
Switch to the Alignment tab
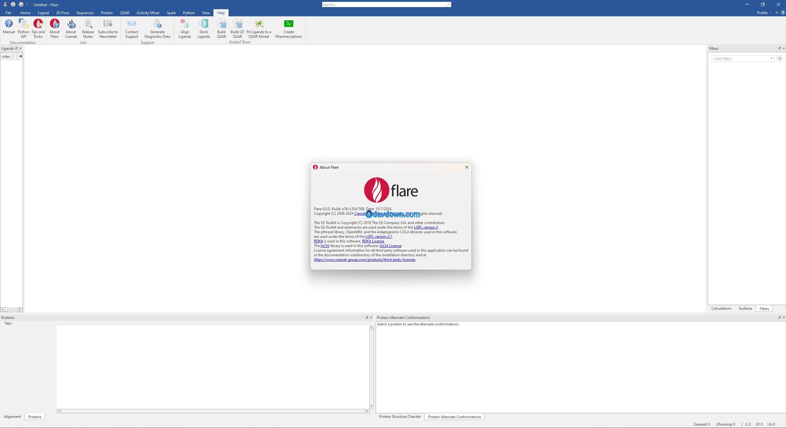coord(12,416)
